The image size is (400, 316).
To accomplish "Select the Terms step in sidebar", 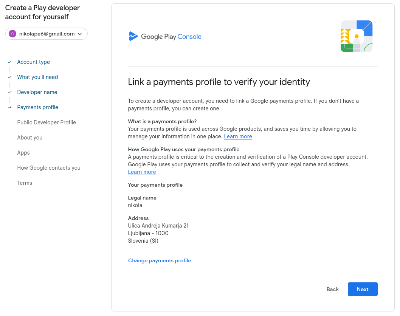I will point(25,183).
